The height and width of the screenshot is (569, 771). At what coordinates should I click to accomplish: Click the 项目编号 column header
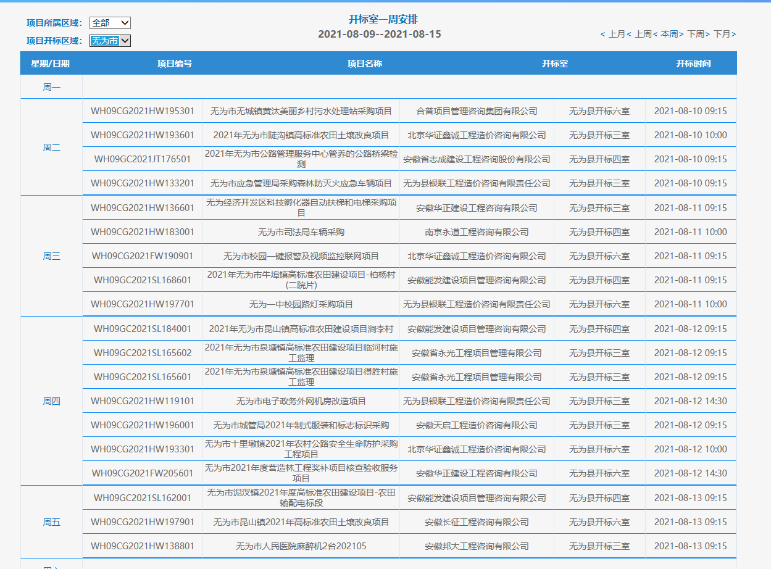[174, 63]
